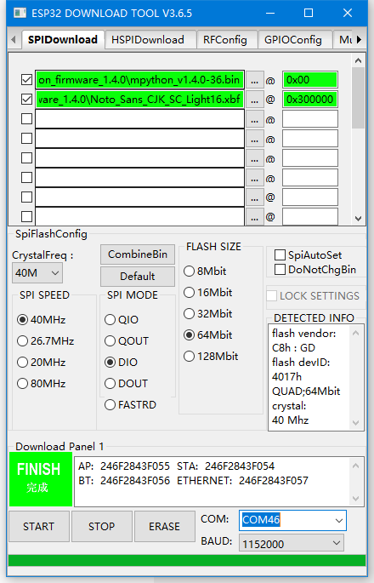This screenshot has width=374, height=583.
Task: Click the CombineBin button
Action: pos(138,254)
